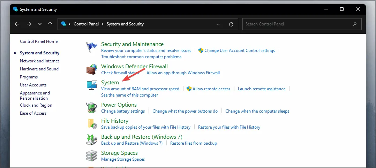This screenshot has height=168, width=376.
Task: Click Change User Account Control settings
Action: click(239, 51)
